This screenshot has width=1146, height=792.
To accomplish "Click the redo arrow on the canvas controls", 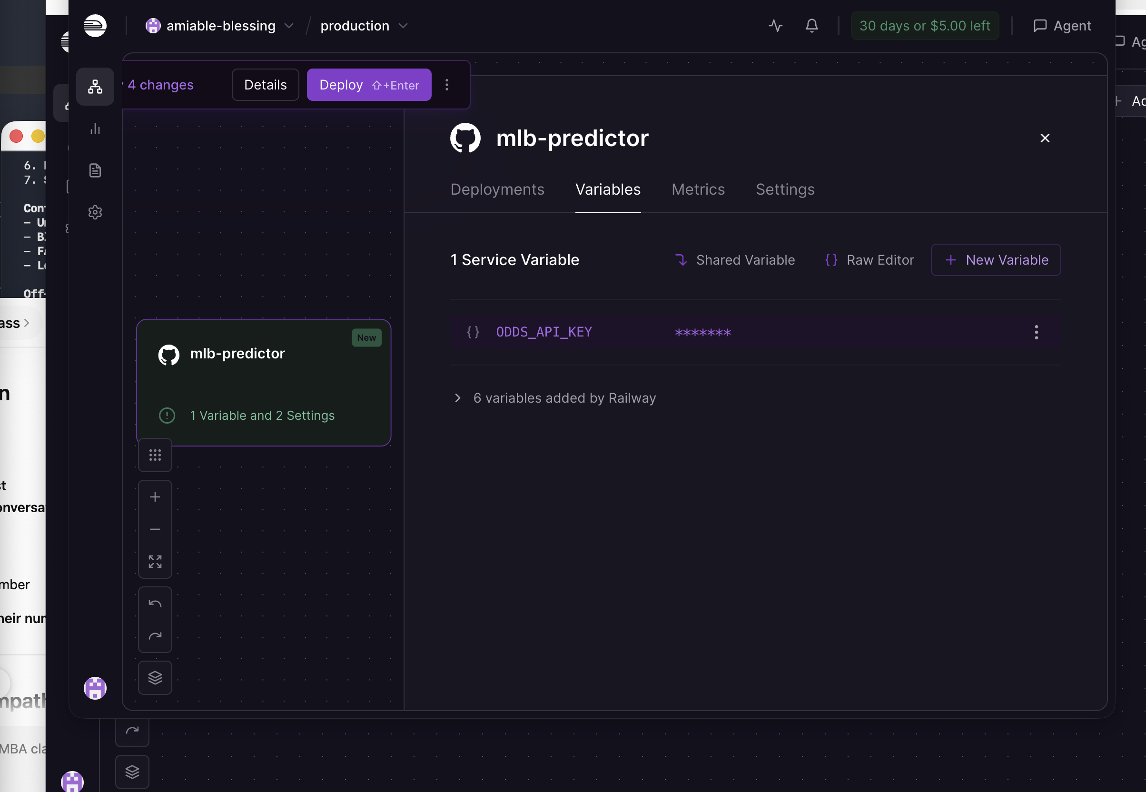I will [155, 635].
